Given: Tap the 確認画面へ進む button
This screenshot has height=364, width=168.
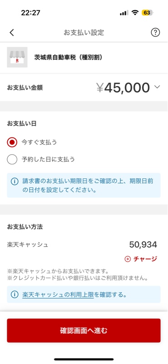Looking at the screenshot, I should point(84,331).
